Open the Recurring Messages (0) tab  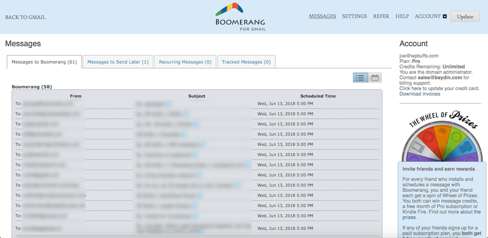click(x=185, y=62)
